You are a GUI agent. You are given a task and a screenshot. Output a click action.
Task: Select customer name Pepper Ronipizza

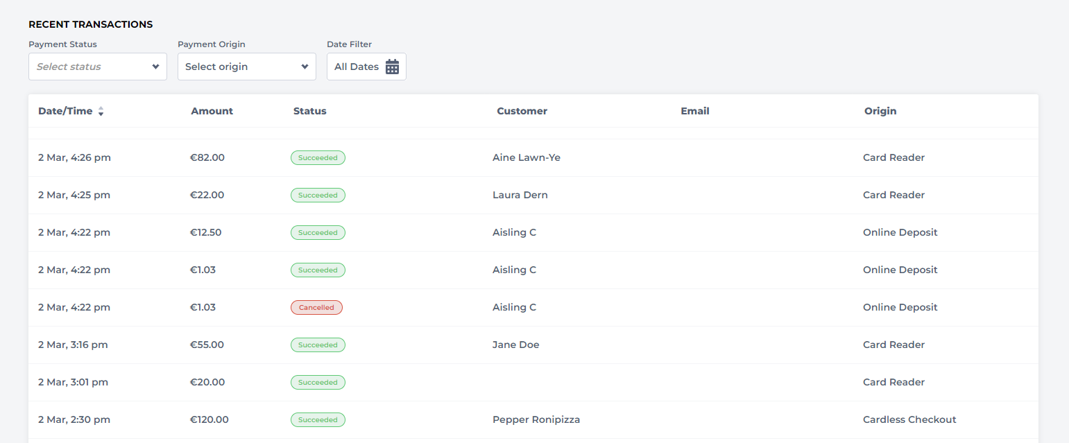(x=536, y=419)
